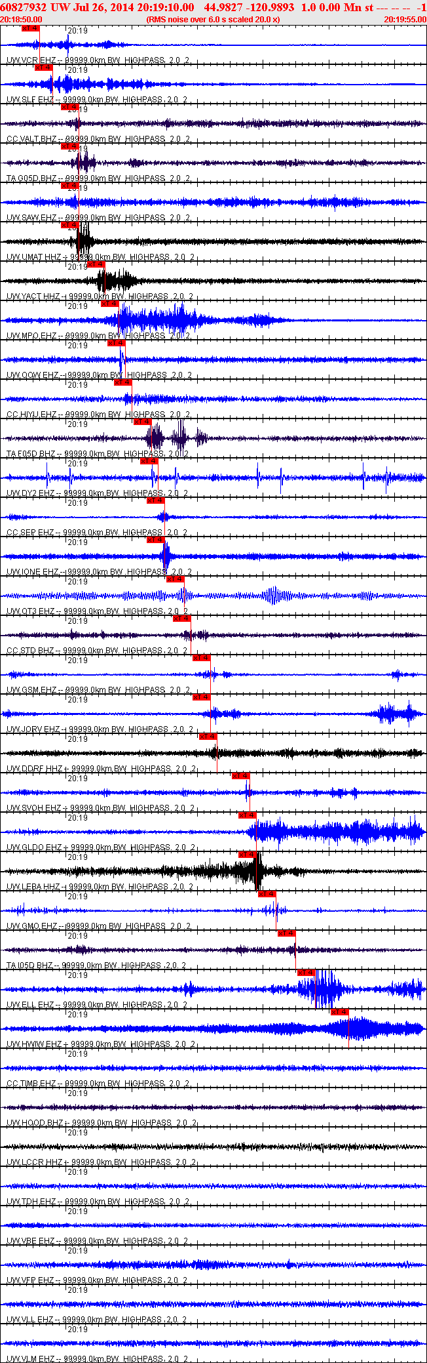Click red pick flag on UW.SVOH trace
427x1363 pixels.
[240, 776]
